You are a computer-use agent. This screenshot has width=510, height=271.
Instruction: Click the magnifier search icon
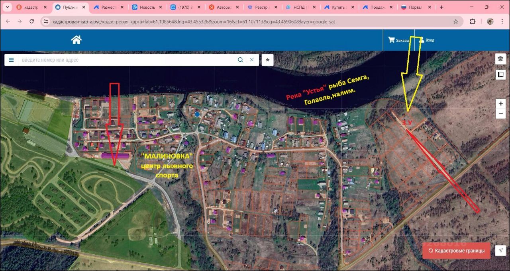coord(240,60)
